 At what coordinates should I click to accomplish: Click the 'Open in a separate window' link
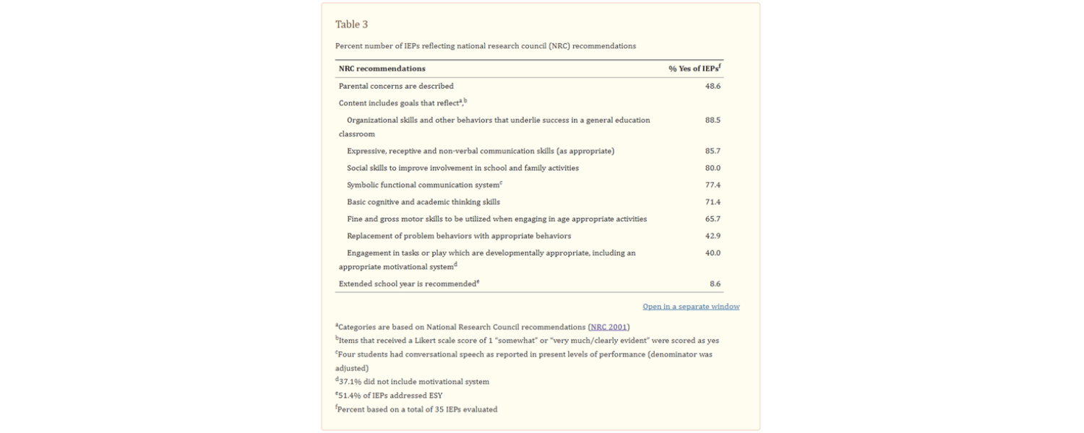pos(691,307)
